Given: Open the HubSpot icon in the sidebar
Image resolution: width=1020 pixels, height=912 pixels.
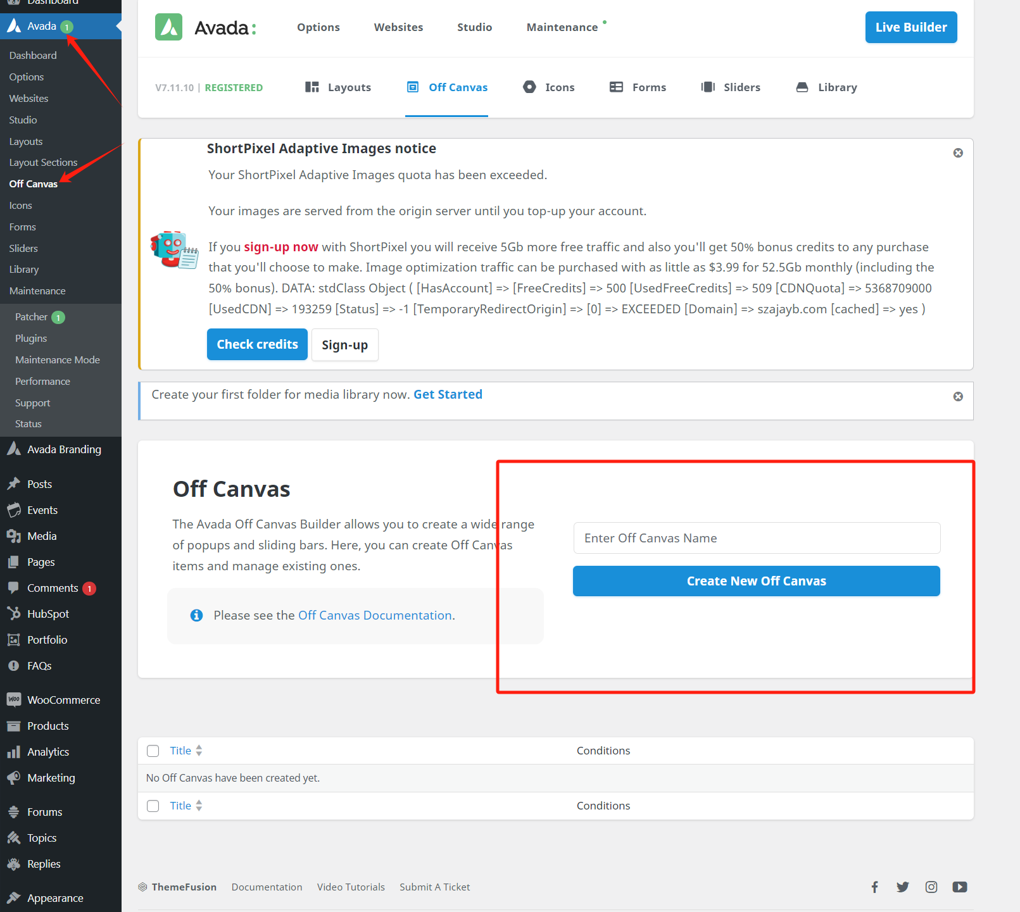Looking at the screenshot, I should point(14,613).
